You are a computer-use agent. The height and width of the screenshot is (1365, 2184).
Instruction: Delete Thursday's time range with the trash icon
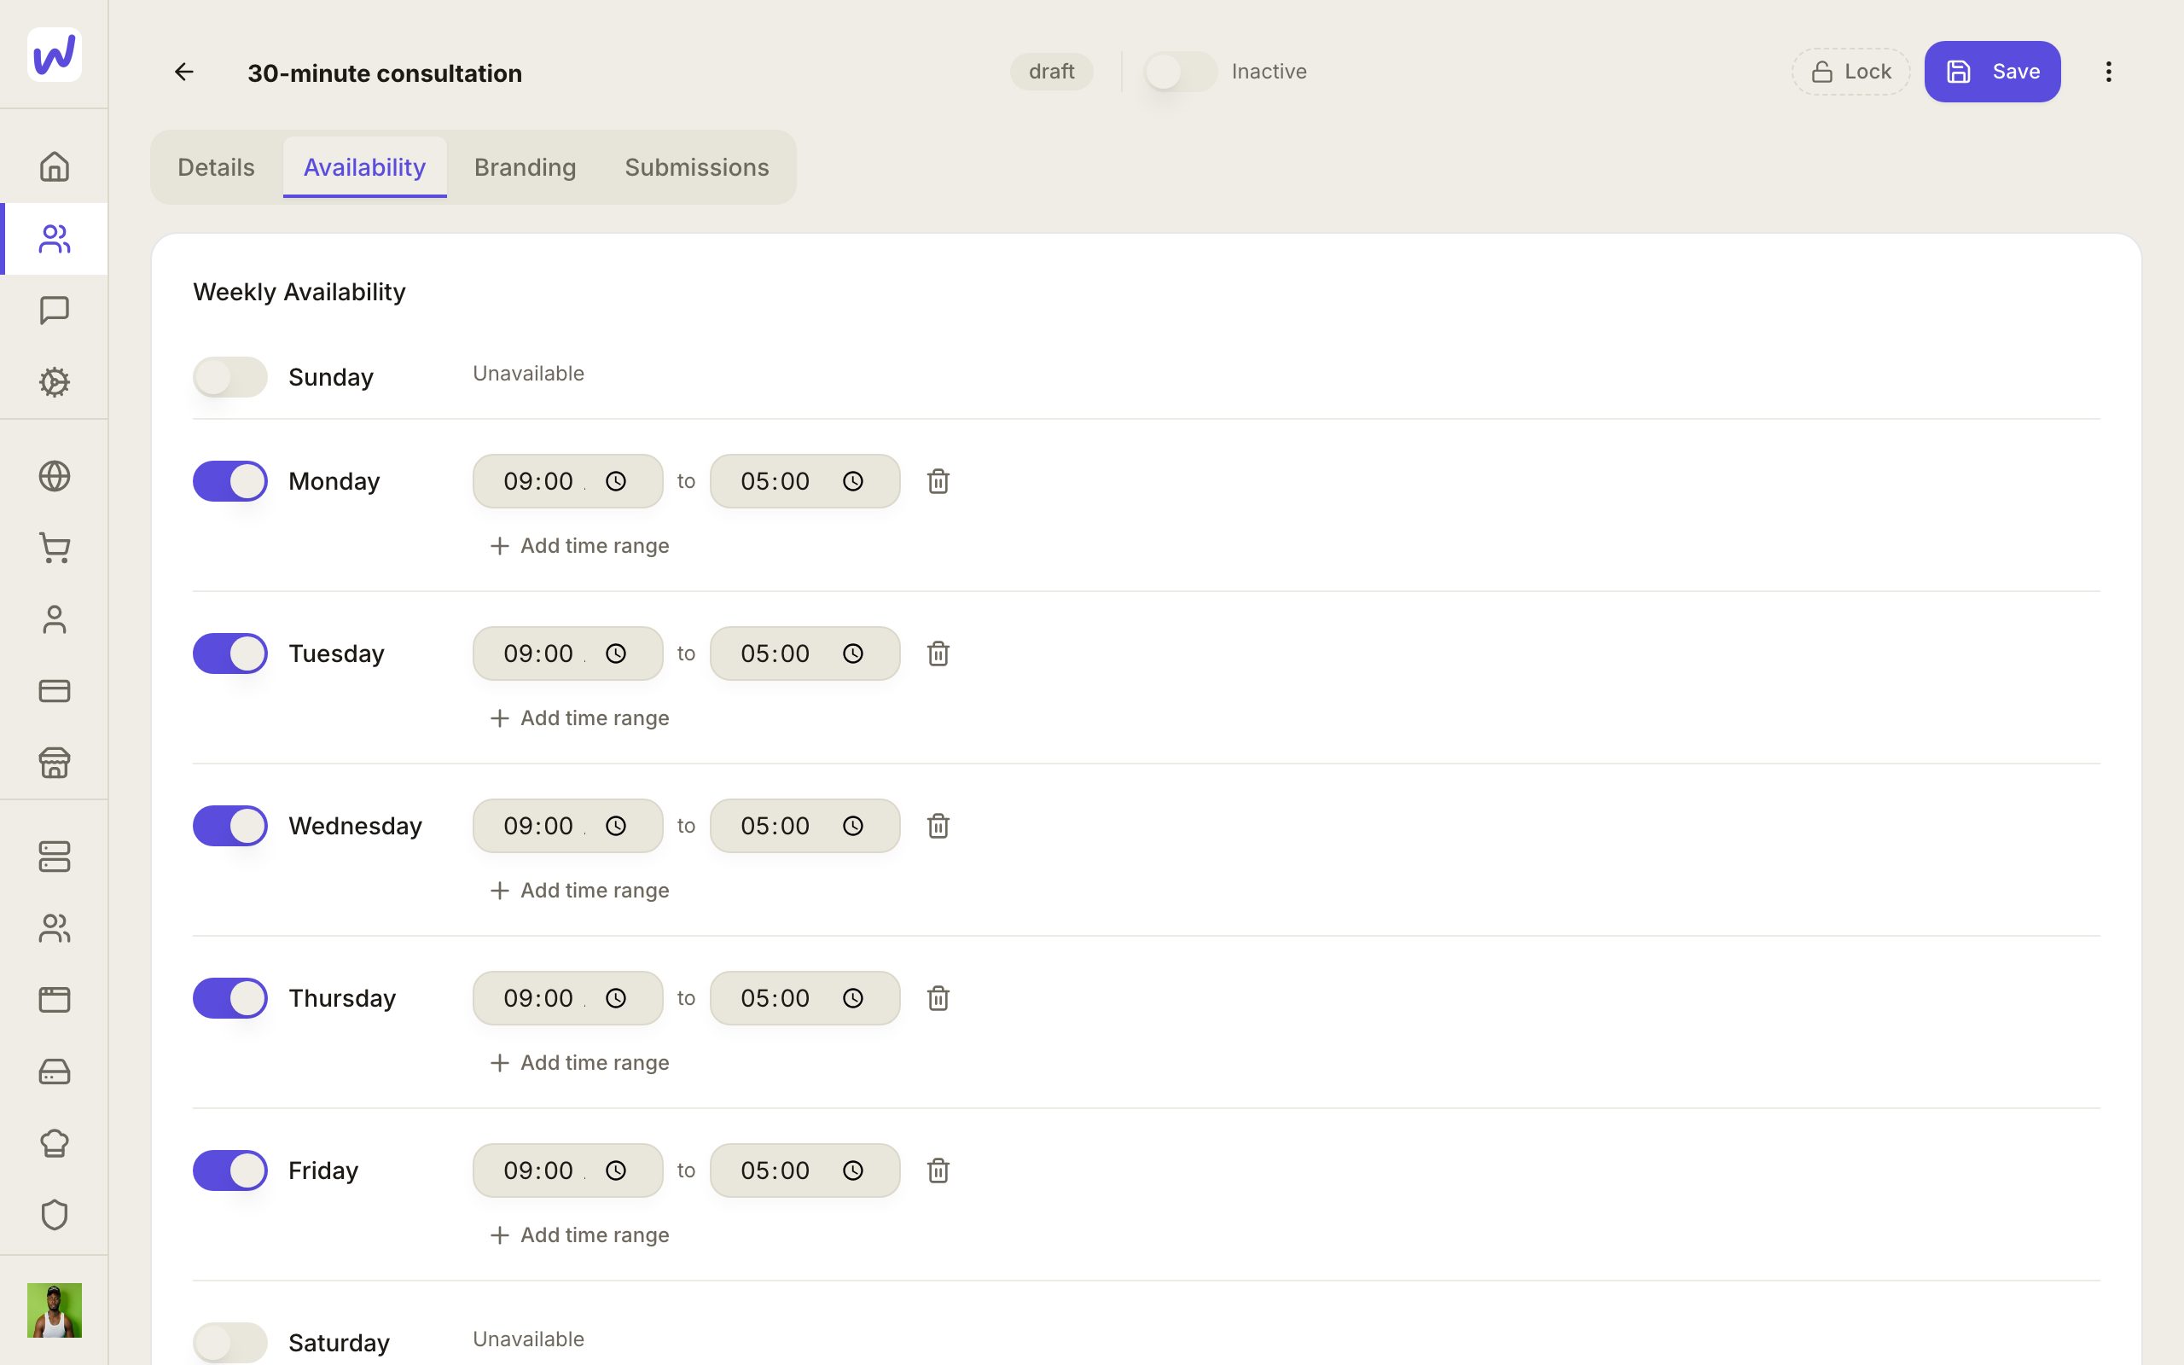coord(938,998)
